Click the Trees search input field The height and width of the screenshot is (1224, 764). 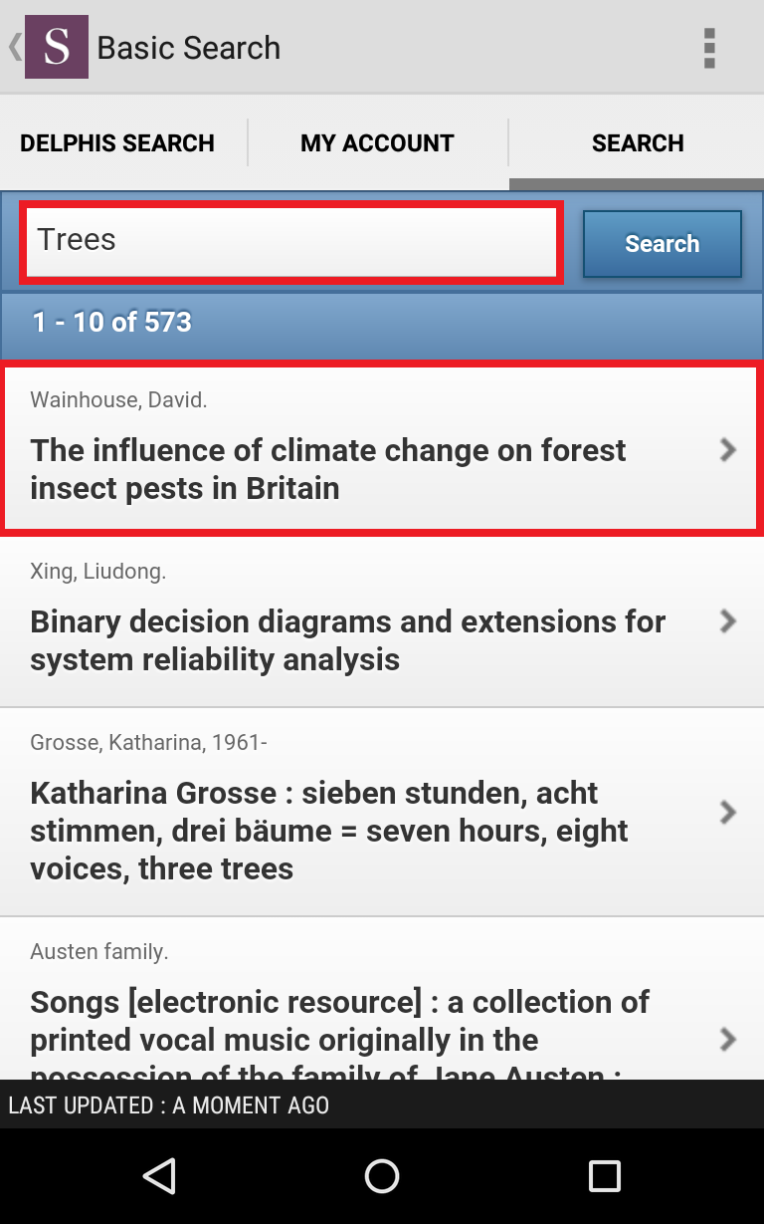(x=291, y=241)
